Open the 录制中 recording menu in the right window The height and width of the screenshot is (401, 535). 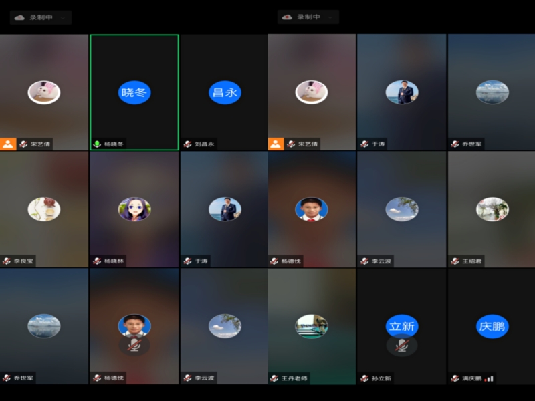330,17
